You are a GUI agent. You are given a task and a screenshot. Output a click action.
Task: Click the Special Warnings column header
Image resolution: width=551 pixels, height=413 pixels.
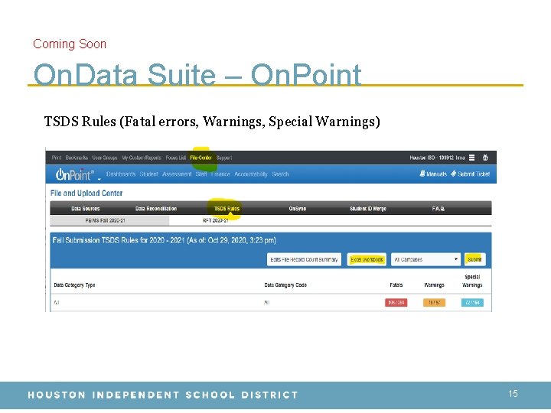pos(472,281)
